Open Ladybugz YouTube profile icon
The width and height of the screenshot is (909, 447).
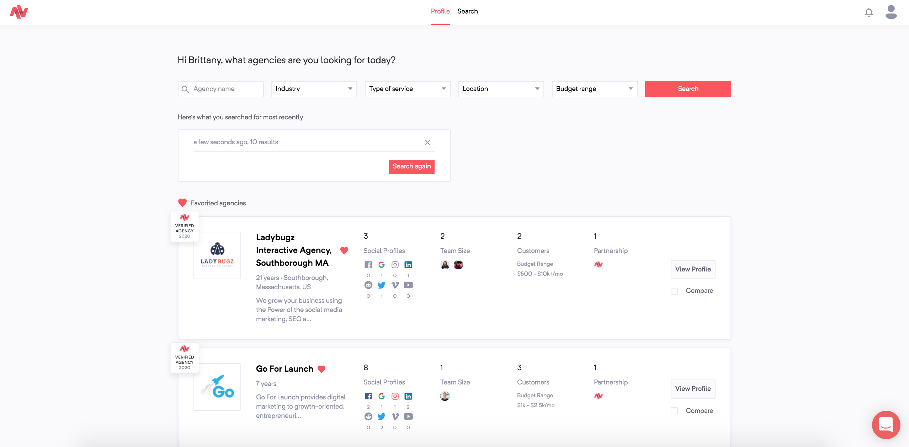[408, 285]
